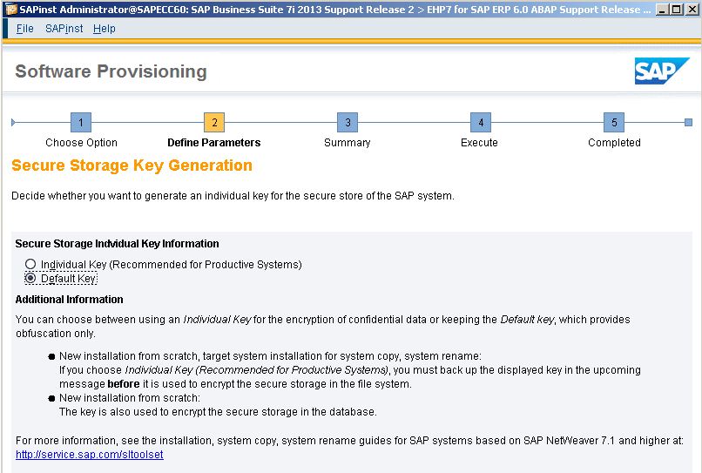Click the Software Provisioning title
The height and width of the screenshot is (473, 702).
(x=111, y=71)
